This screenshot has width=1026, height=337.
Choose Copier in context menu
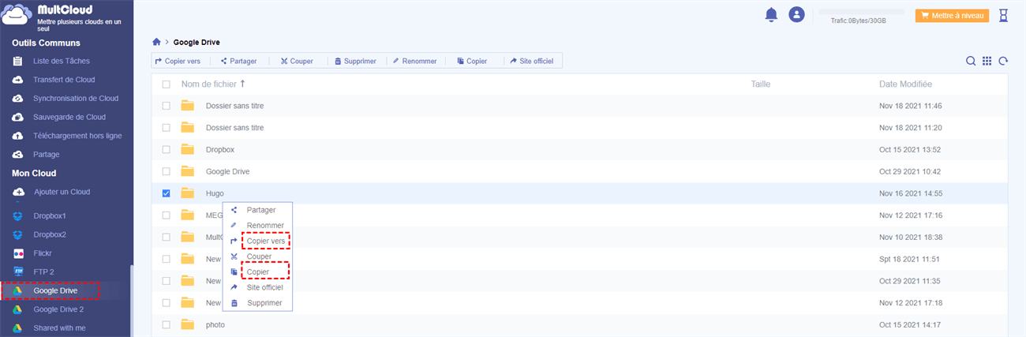tap(257, 271)
